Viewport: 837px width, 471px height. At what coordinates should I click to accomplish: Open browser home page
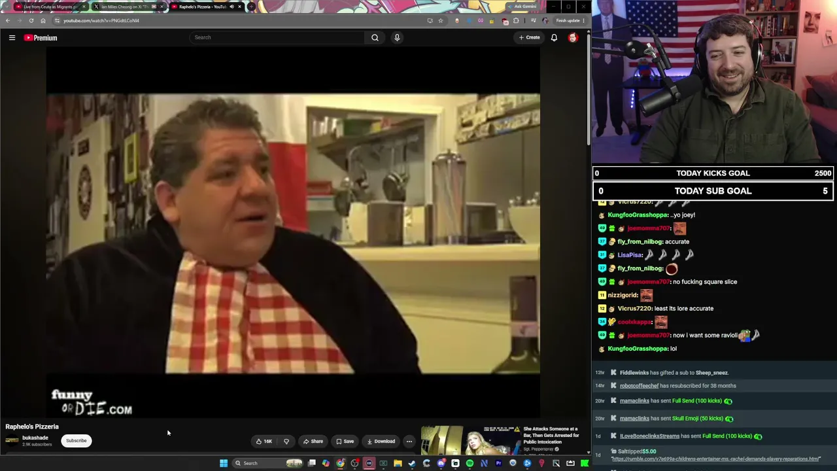[x=43, y=20]
